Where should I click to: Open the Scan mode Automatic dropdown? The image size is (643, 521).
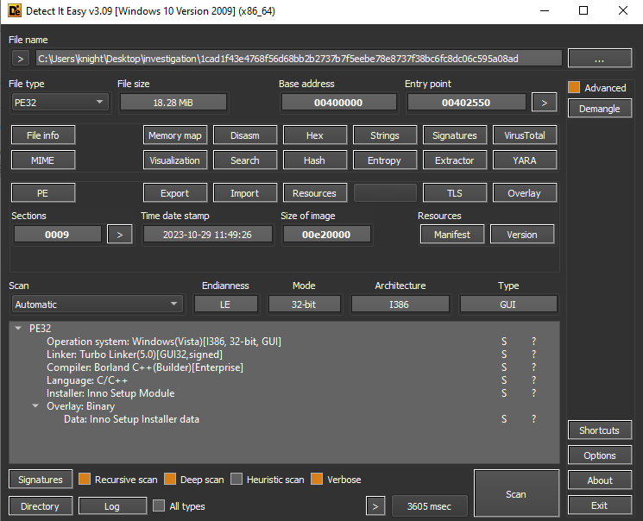tap(97, 304)
